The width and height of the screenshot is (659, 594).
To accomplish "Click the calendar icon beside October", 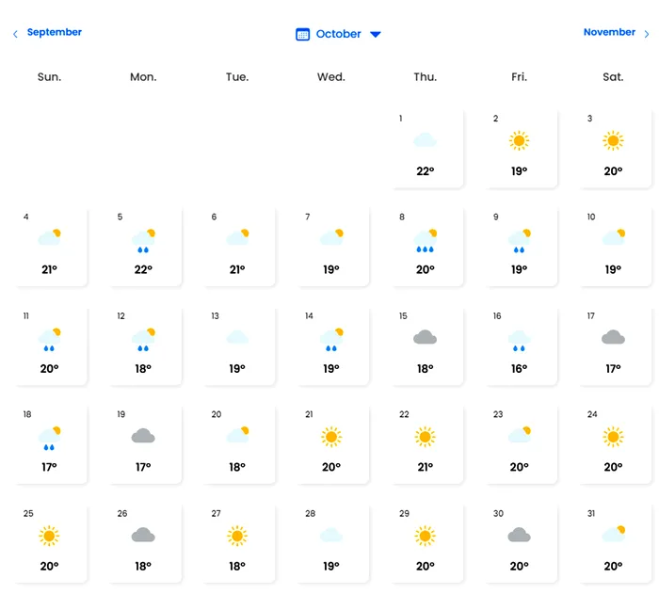I will 302,34.
